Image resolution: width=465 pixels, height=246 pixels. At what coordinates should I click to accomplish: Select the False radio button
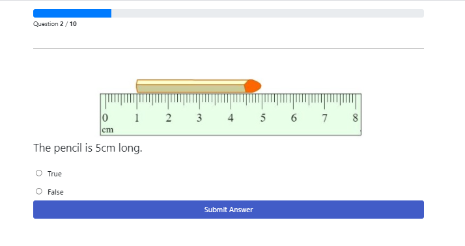tap(39, 191)
